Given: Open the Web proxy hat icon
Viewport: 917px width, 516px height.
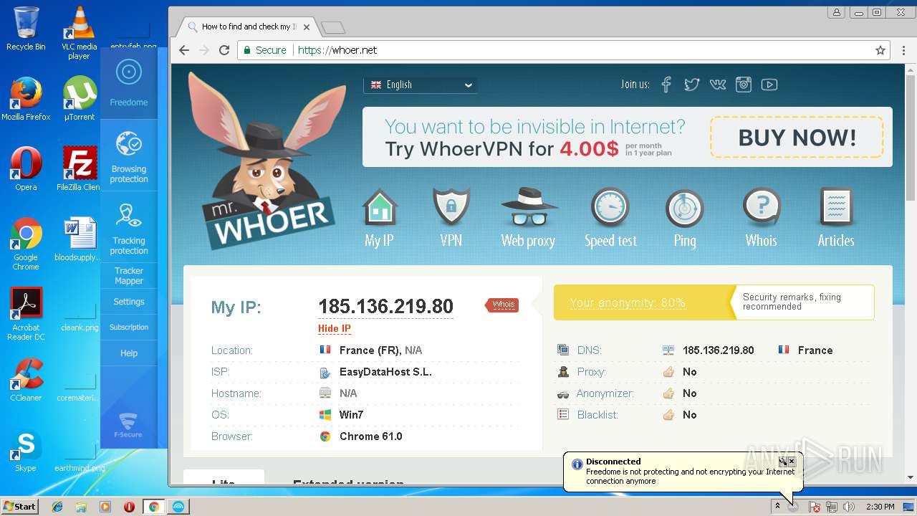Looking at the screenshot, I should tap(528, 208).
